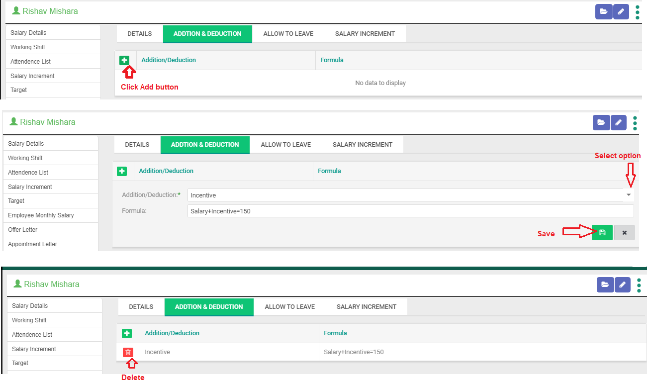647x382 pixels.
Task: Select Appointment Letter in the sidebar
Action: coord(32,244)
